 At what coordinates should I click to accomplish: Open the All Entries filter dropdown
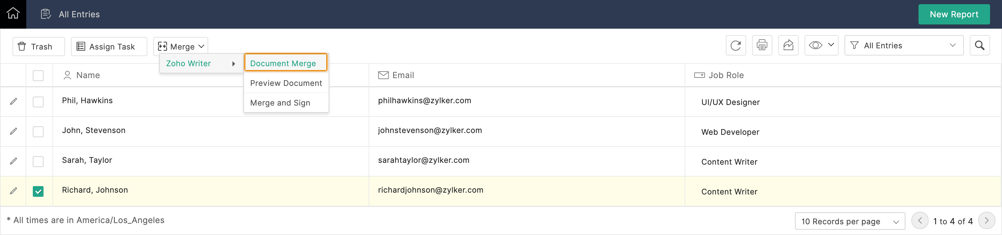[x=904, y=46]
